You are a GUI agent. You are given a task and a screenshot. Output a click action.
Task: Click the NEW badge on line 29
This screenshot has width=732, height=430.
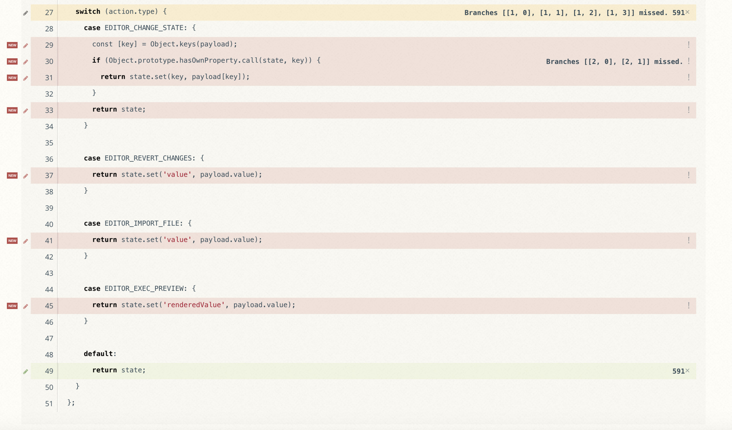[x=12, y=45]
